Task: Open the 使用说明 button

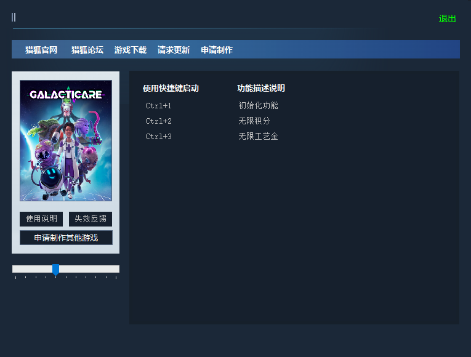Action: coord(41,219)
